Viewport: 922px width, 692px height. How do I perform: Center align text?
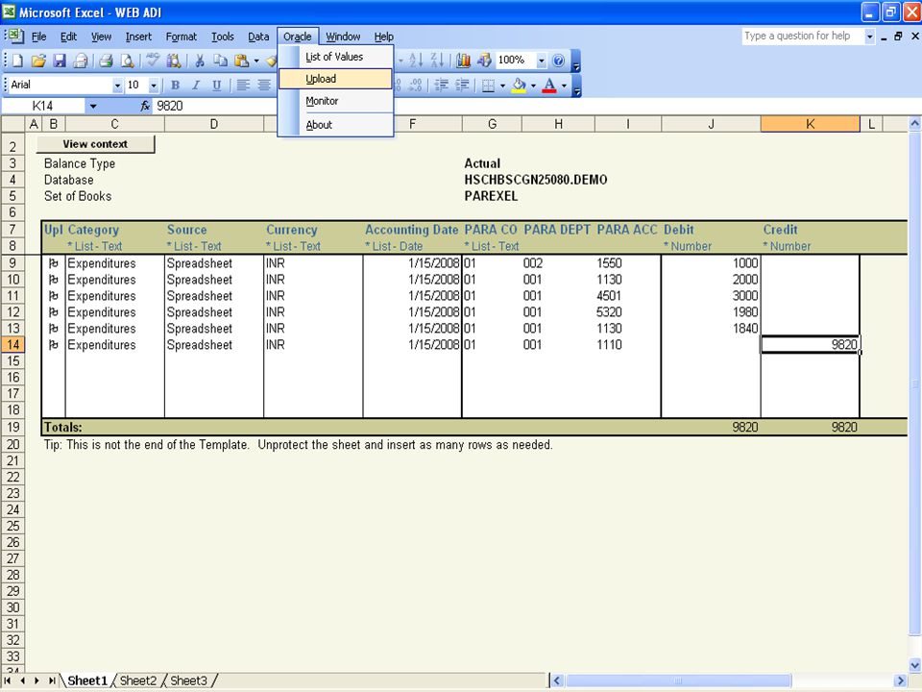click(264, 86)
